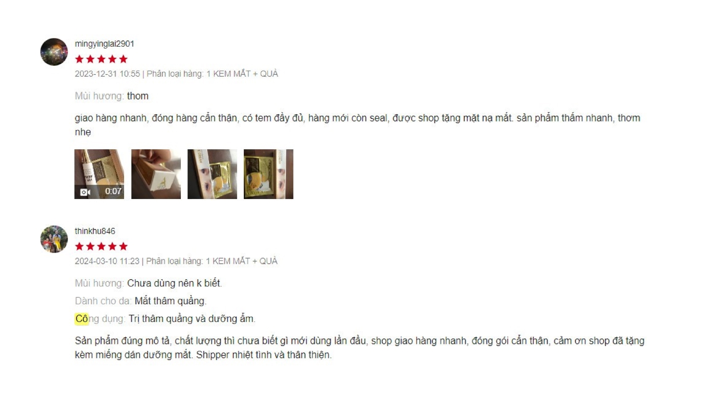Open the fourth review photo thumbnail
This screenshot has height=395, width=704.
click(268, 174)
